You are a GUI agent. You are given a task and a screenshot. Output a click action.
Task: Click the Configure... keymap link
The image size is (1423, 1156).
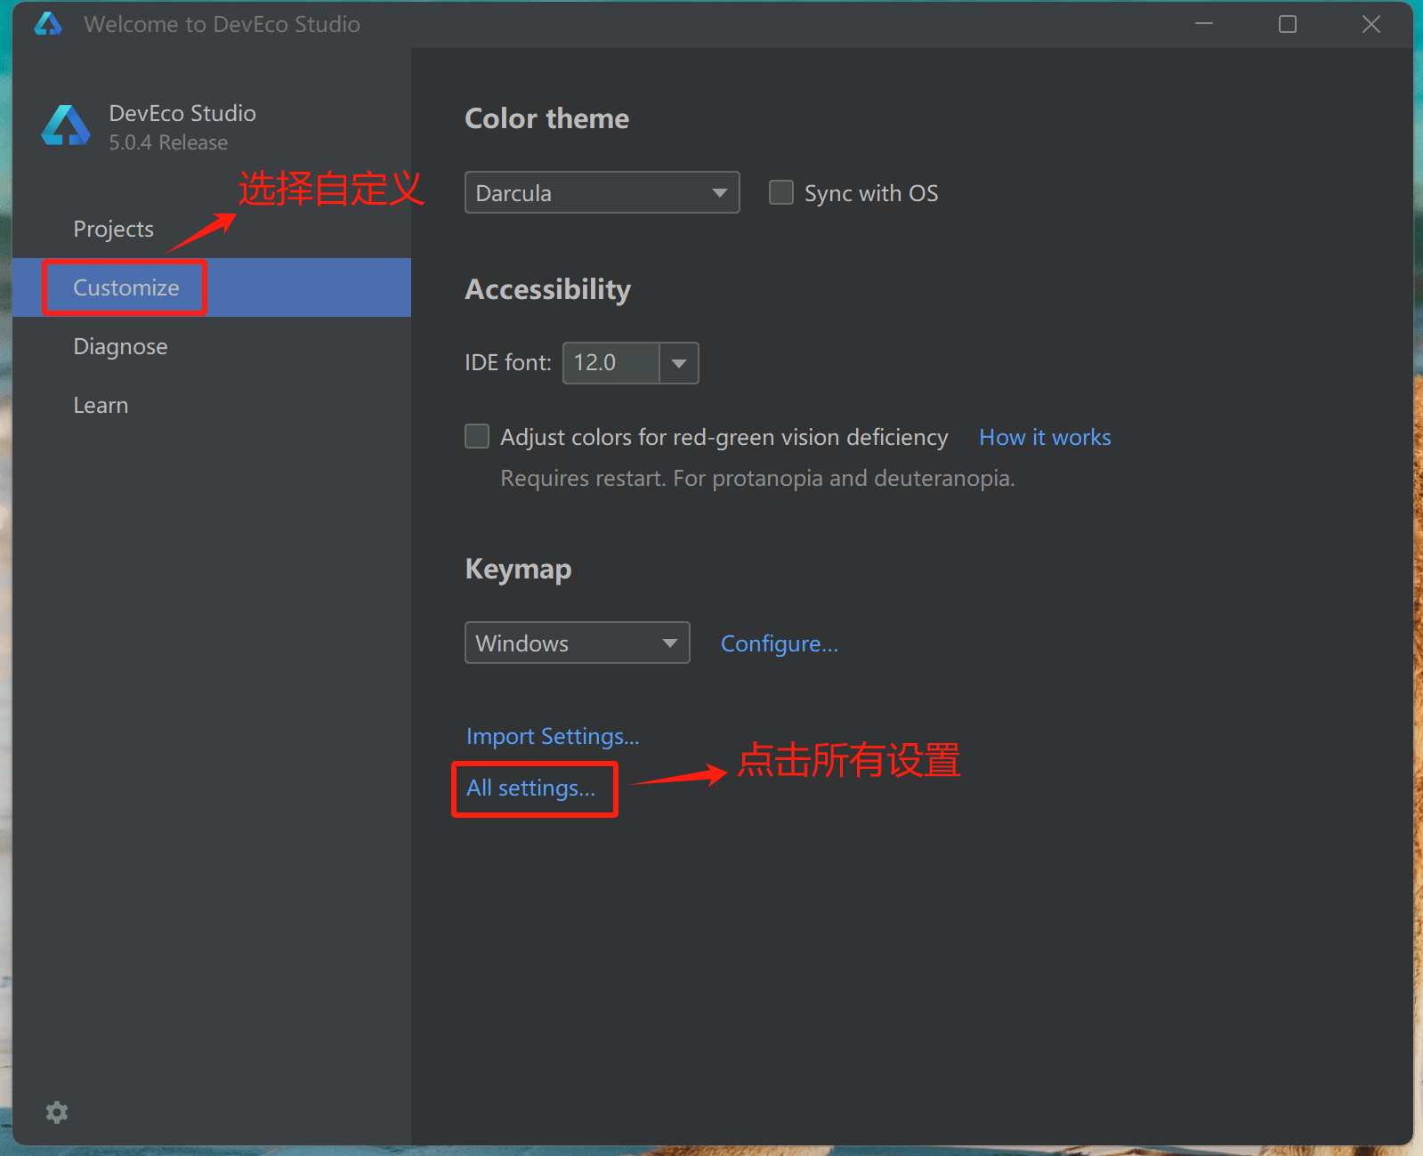click(x=780, y=643)
